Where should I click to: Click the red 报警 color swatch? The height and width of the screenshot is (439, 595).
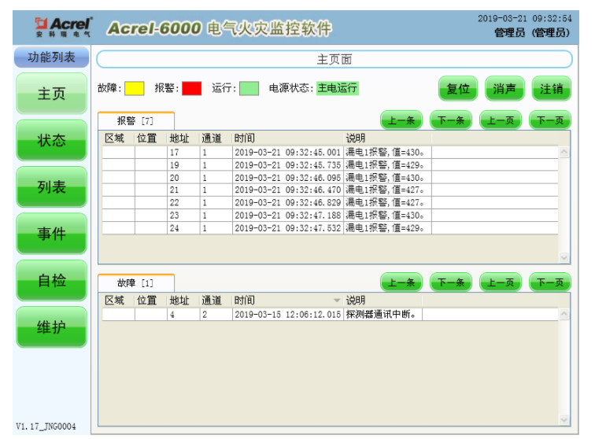click(191, 88)
